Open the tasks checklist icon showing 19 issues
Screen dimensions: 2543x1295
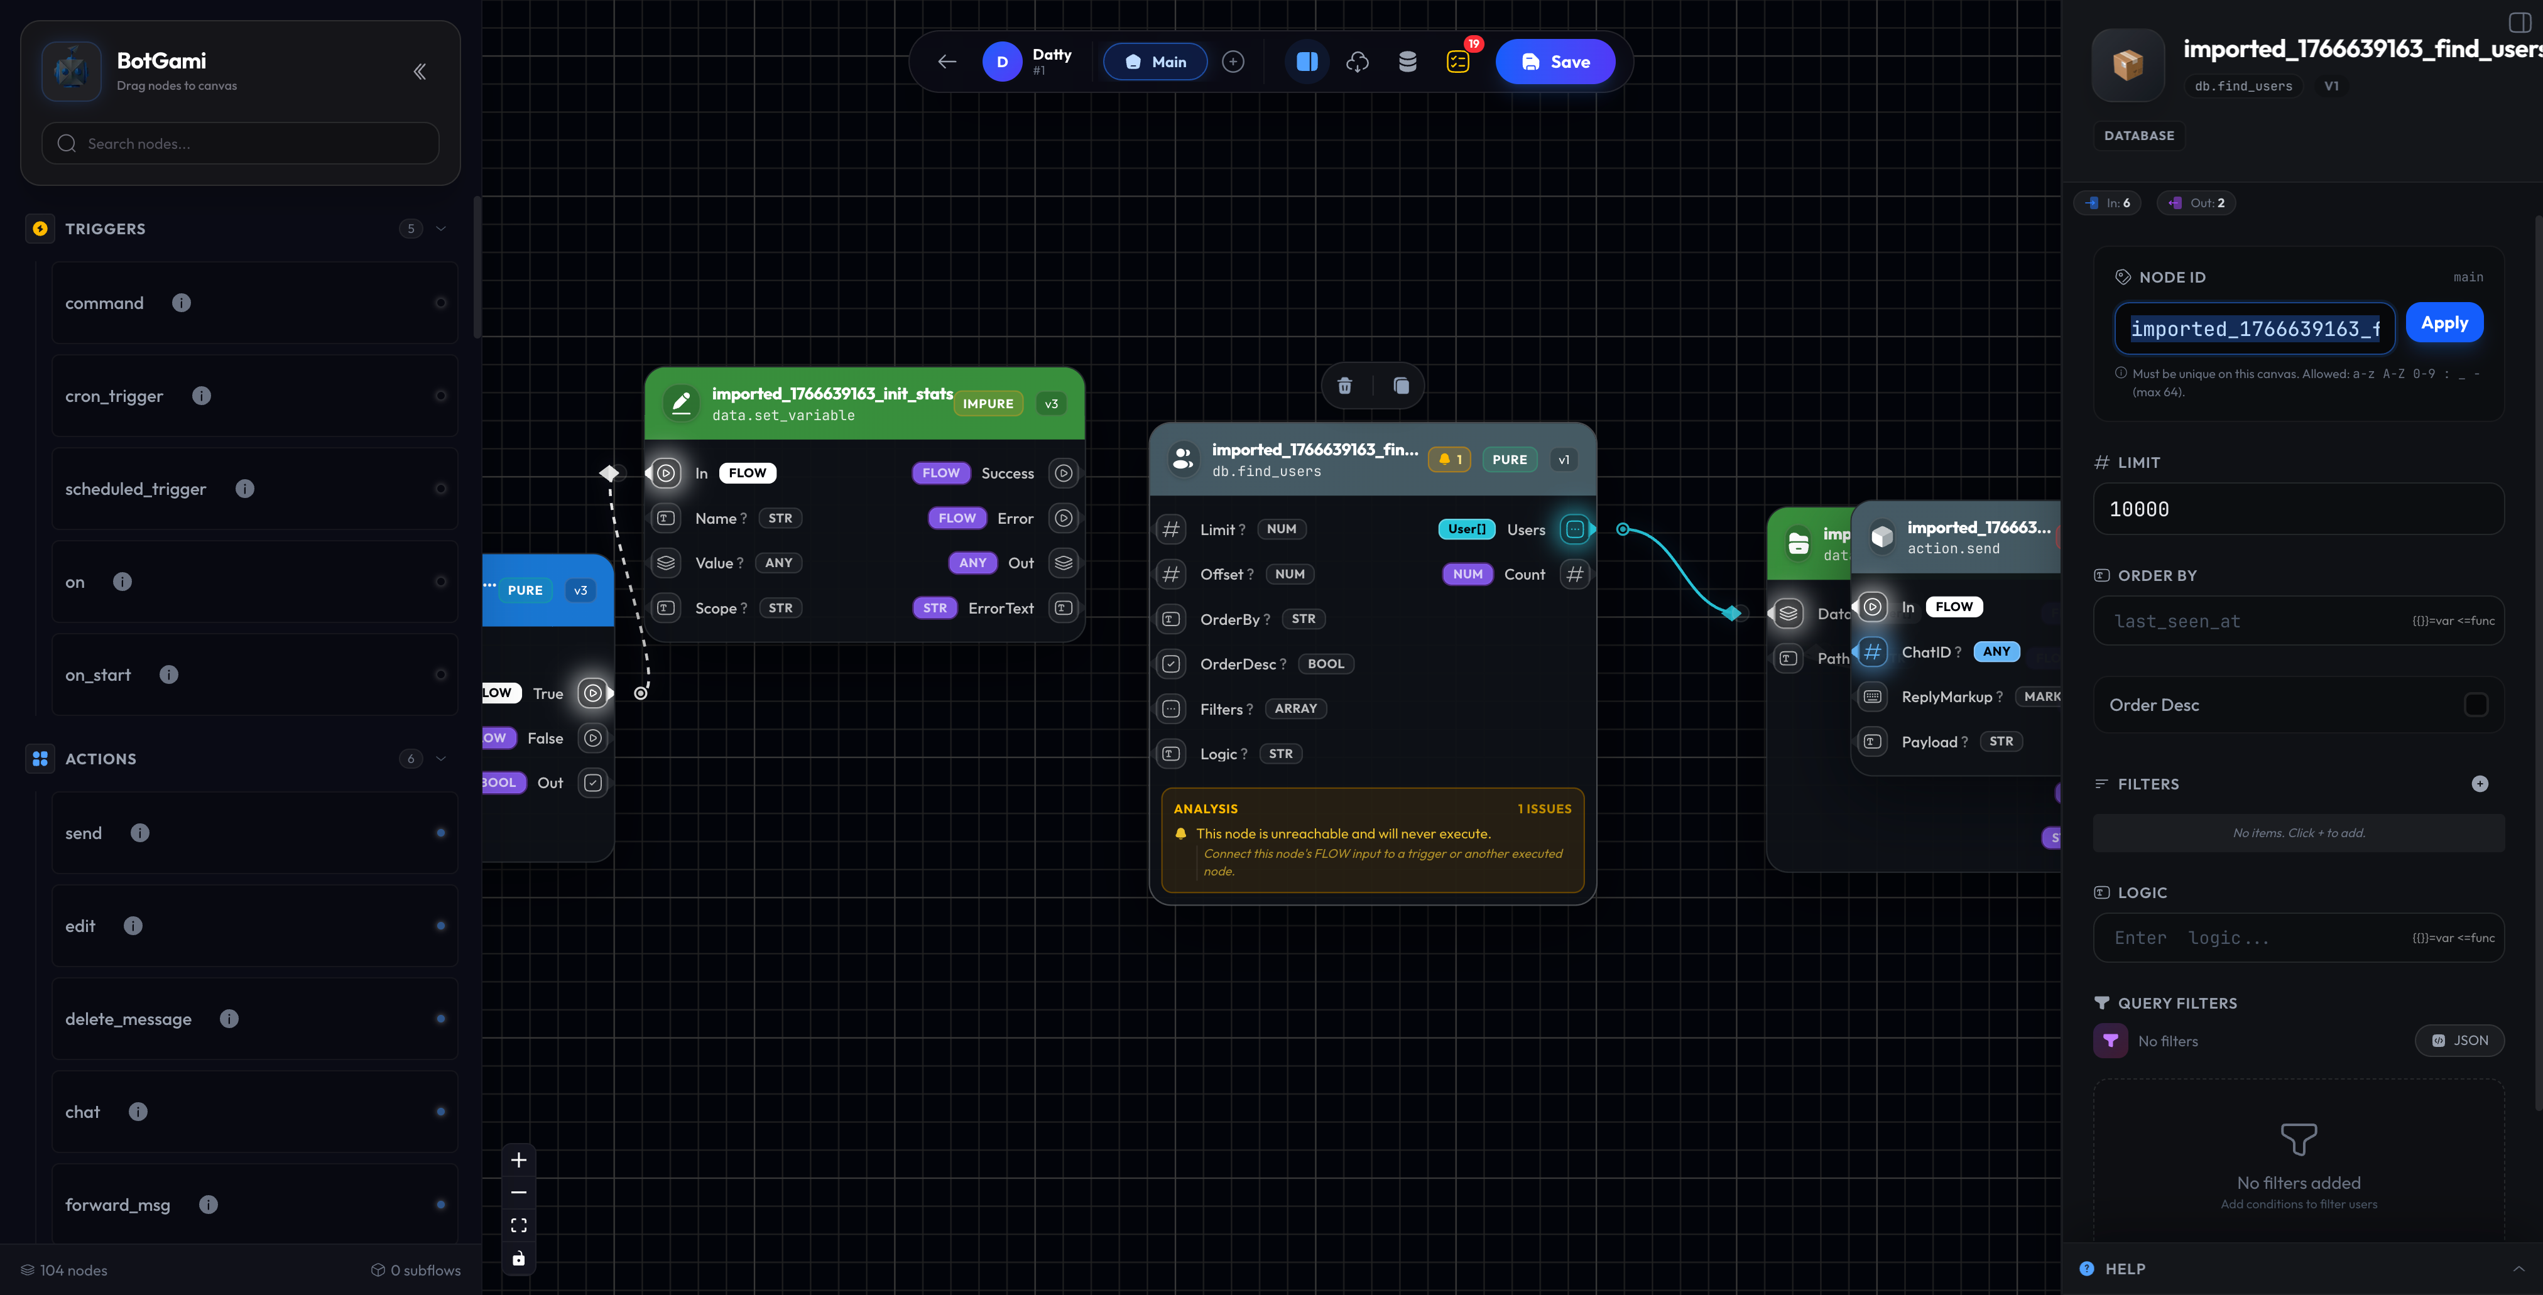pyautogui.click(x=1458, y=61)
